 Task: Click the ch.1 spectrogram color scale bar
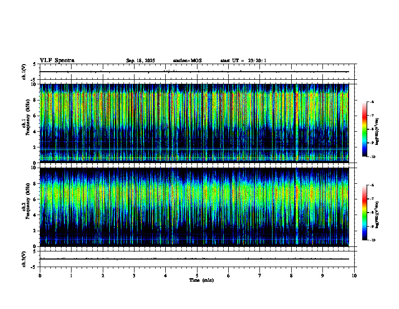click(x=364, y=129)
